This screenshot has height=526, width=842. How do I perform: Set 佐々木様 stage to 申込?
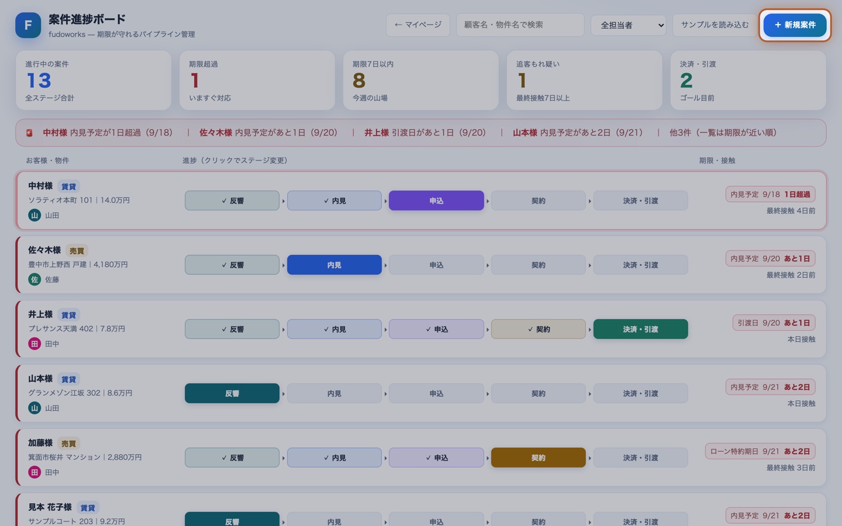436,265
